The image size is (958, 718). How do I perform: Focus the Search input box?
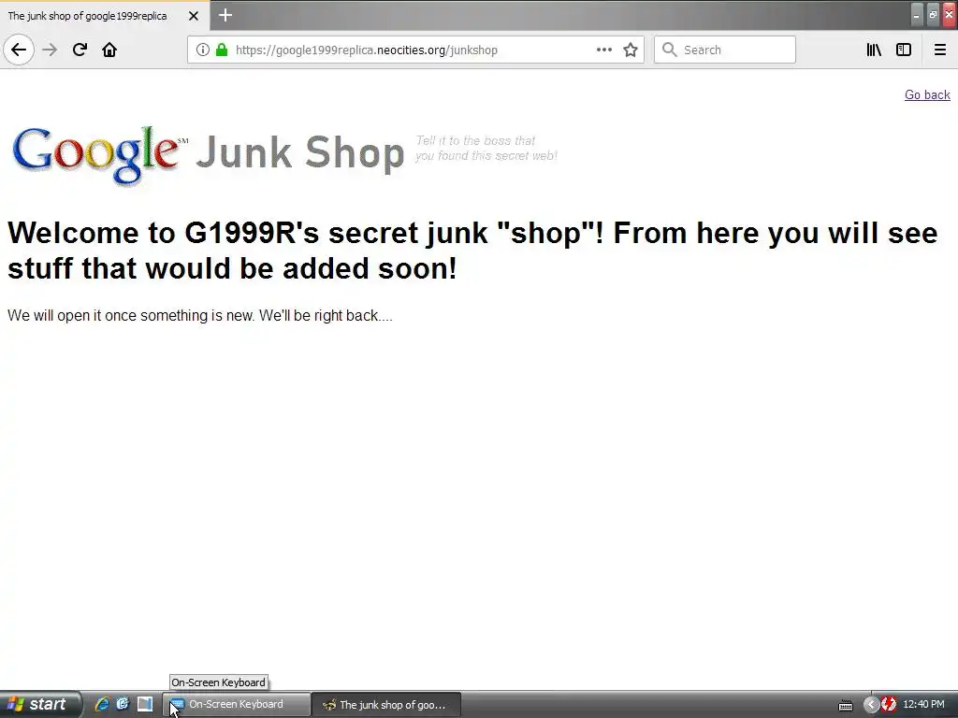click(725, 50)
